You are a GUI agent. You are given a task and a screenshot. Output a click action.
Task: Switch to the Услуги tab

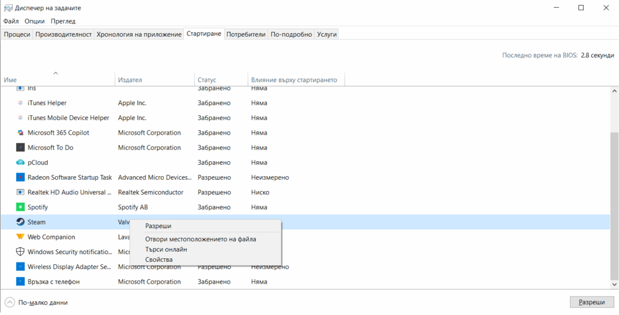click(x=327, y=34)
